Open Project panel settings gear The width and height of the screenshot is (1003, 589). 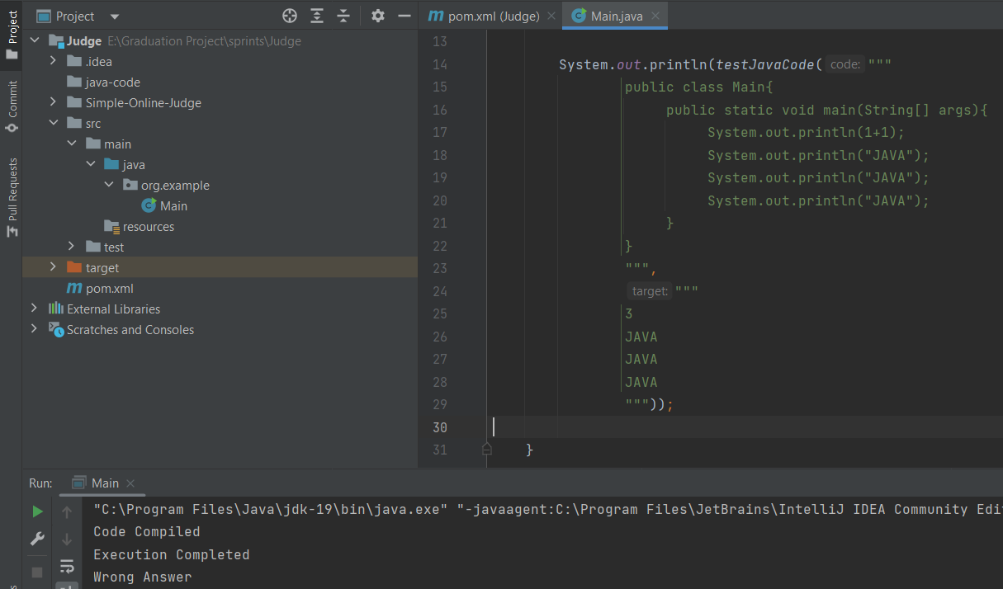pyautogui.click(x=378, y=16)
